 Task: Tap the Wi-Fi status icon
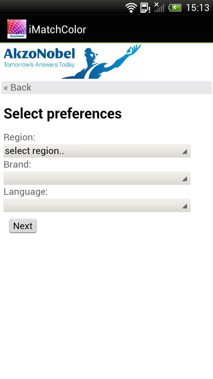tap(131, 8)
